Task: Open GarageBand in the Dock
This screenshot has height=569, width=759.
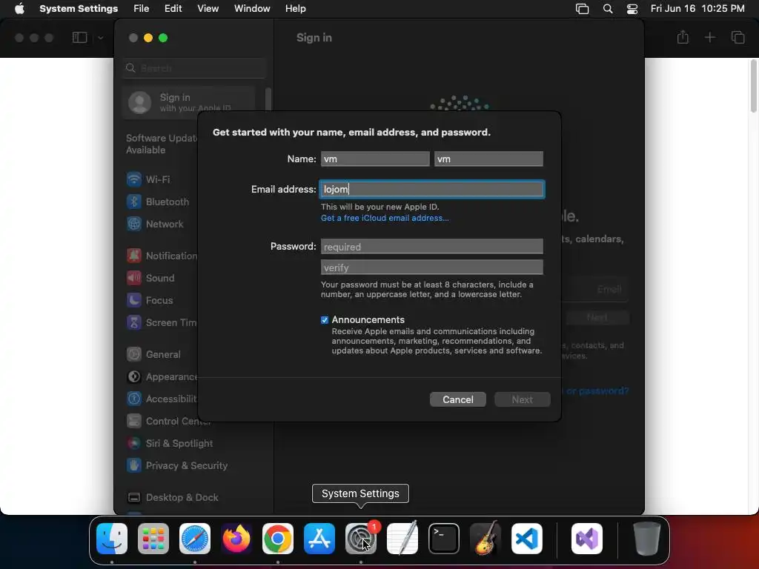Action: pyautogui.click(x=485, y=539)
